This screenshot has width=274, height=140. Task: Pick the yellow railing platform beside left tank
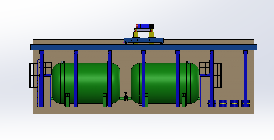pyautogui.click(x=45, y=68)
